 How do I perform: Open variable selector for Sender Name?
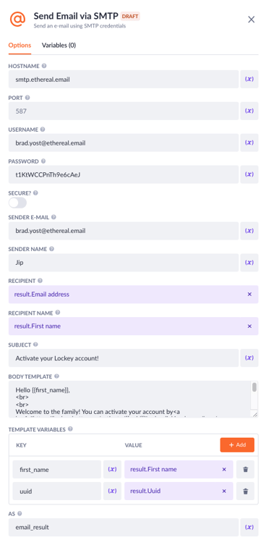point(249,263)
